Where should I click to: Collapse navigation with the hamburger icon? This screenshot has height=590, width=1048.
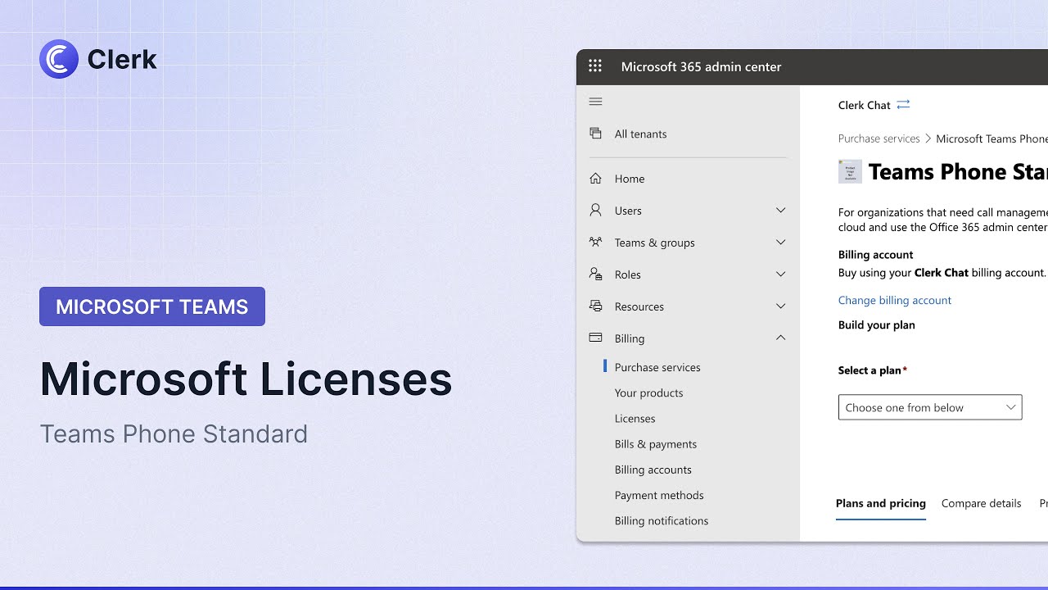coord(595,102)
